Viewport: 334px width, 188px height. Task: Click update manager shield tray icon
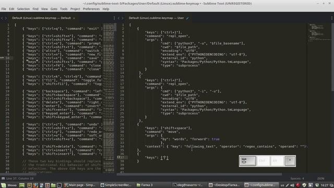tap(304, 185)
